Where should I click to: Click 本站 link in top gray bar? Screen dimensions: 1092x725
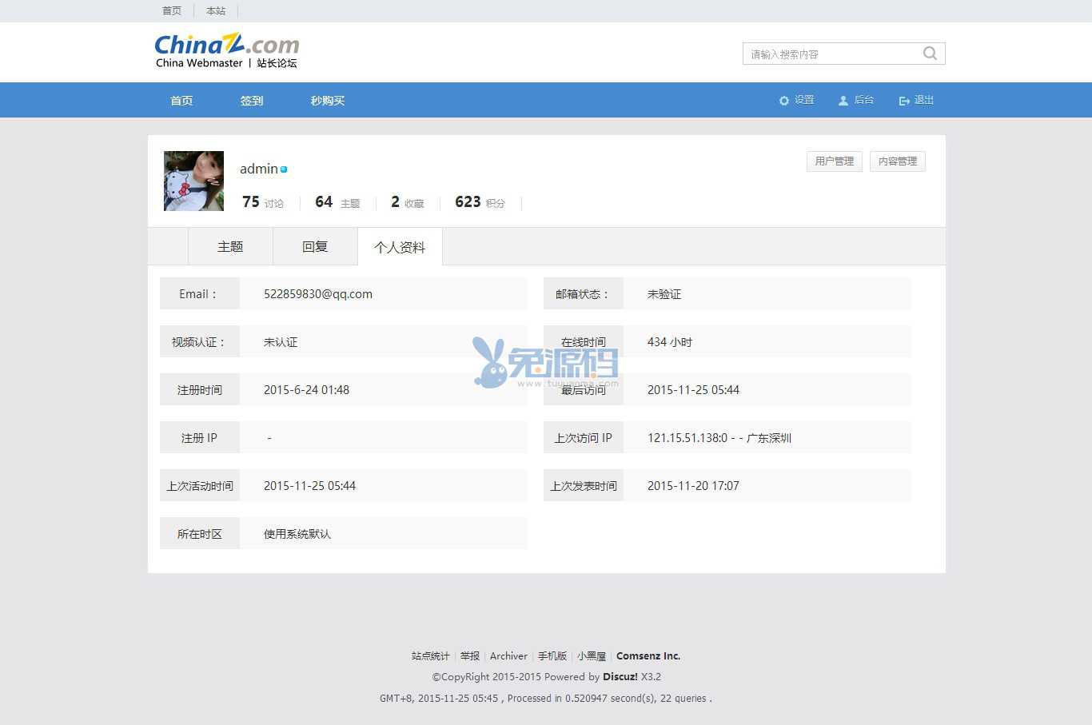pyautogui.click(x=216, y=11)
